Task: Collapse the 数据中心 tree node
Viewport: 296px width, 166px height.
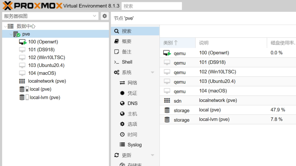Action: point(6,26)
